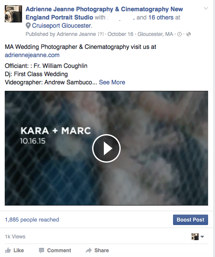Open the 16 others tagged list
Image resolution: width=215 pixels, height=257 pixels.
pos(161,17)
